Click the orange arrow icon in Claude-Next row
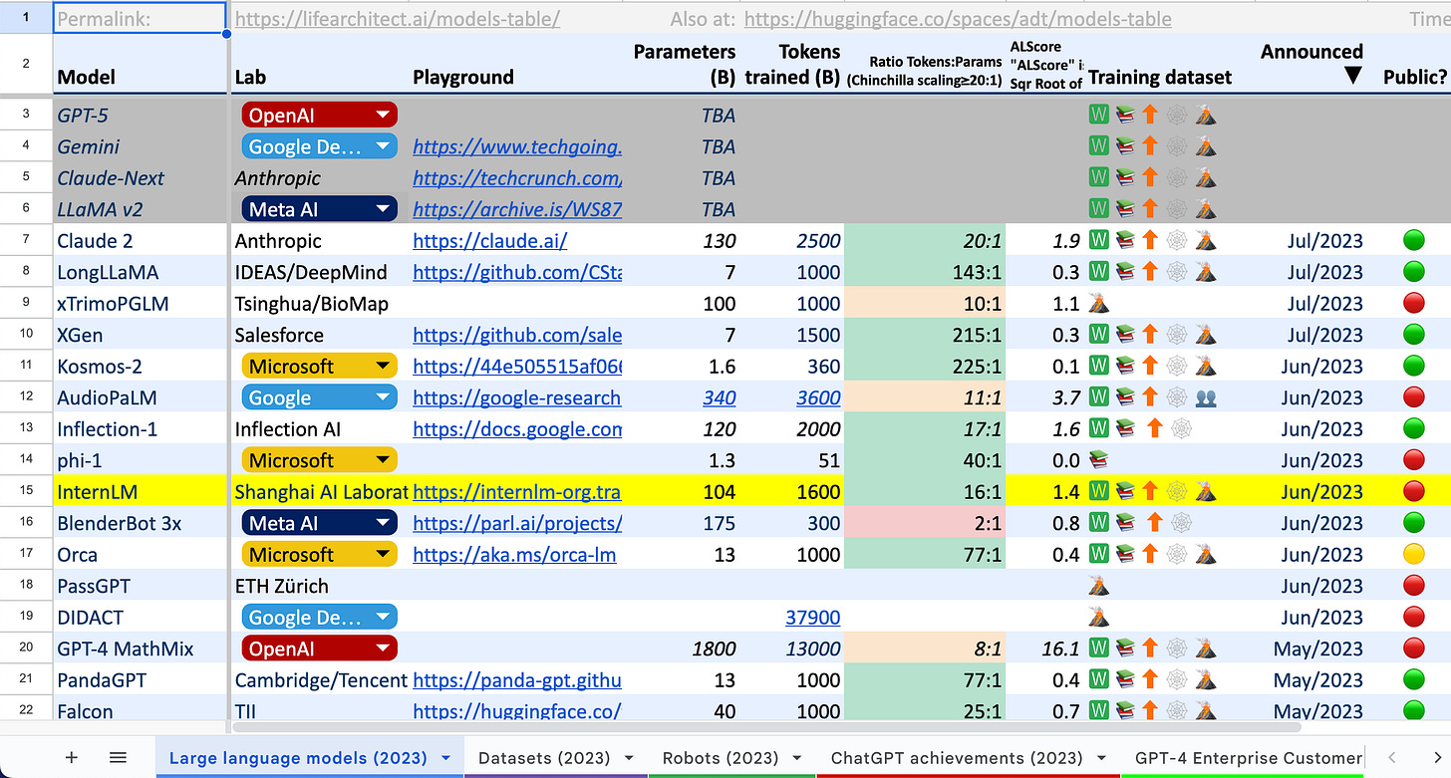 (x=1149, y=177)
